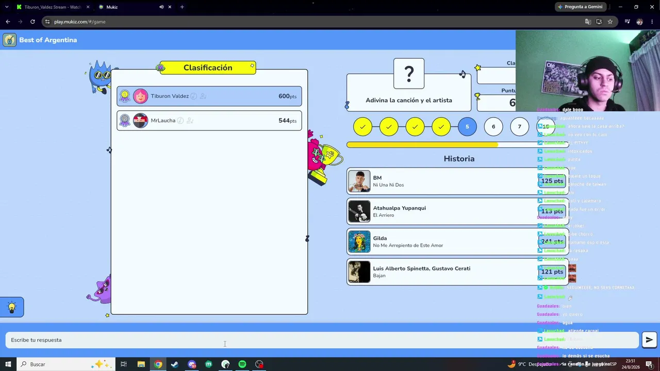Click the Best of Argentina playlist icon
The image size is (660, 371).
coord(10,40)
